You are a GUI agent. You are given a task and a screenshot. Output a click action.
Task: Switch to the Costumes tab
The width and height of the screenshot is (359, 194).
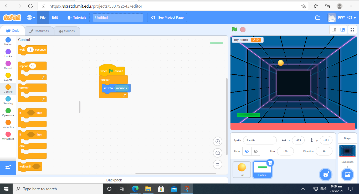pos(39,31)
